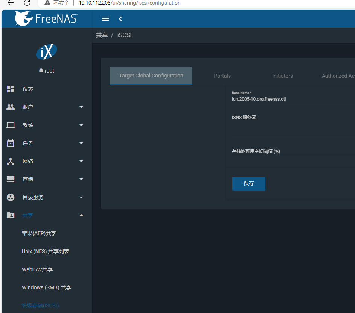Switch to the Portals tab
355x313 pixels.
222,76
